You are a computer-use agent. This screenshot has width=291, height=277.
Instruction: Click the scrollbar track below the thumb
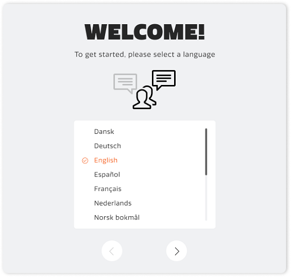click(206, 198)
